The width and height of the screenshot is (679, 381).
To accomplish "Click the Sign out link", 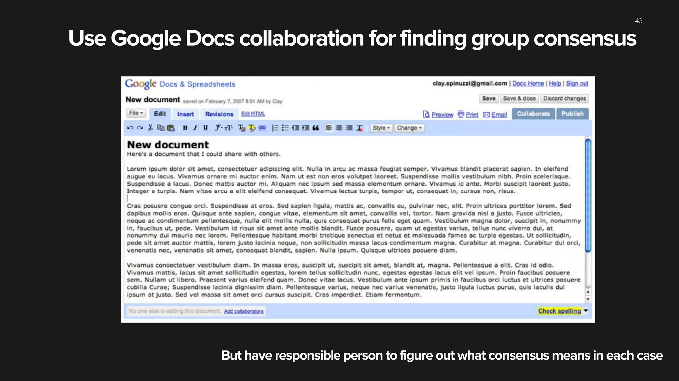I will (x=577, y=83).
